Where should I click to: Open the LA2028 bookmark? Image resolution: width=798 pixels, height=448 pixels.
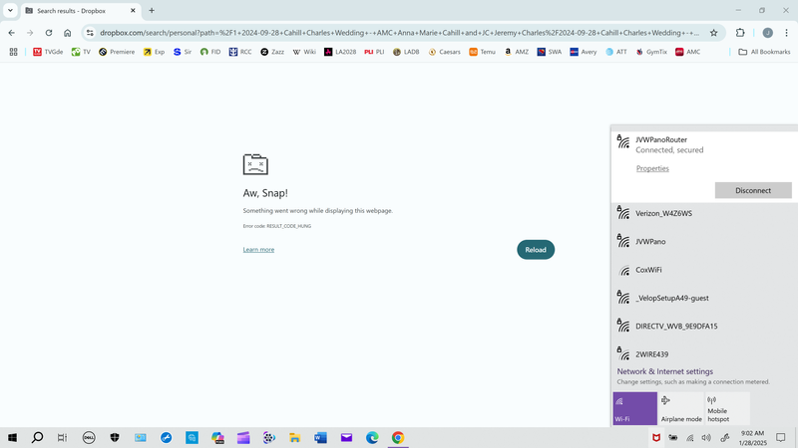tap(340, 52)
